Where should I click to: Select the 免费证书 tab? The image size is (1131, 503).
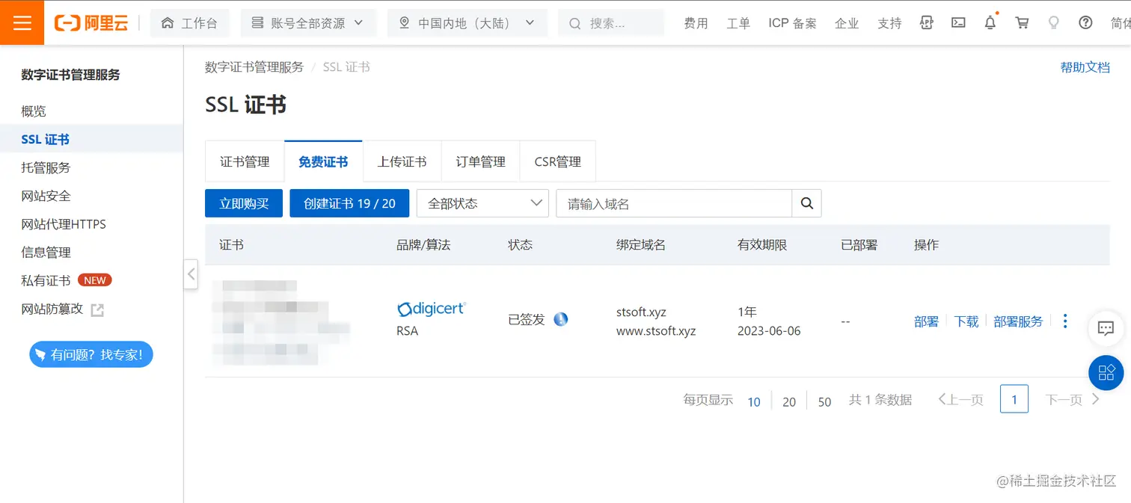point(323,161)
